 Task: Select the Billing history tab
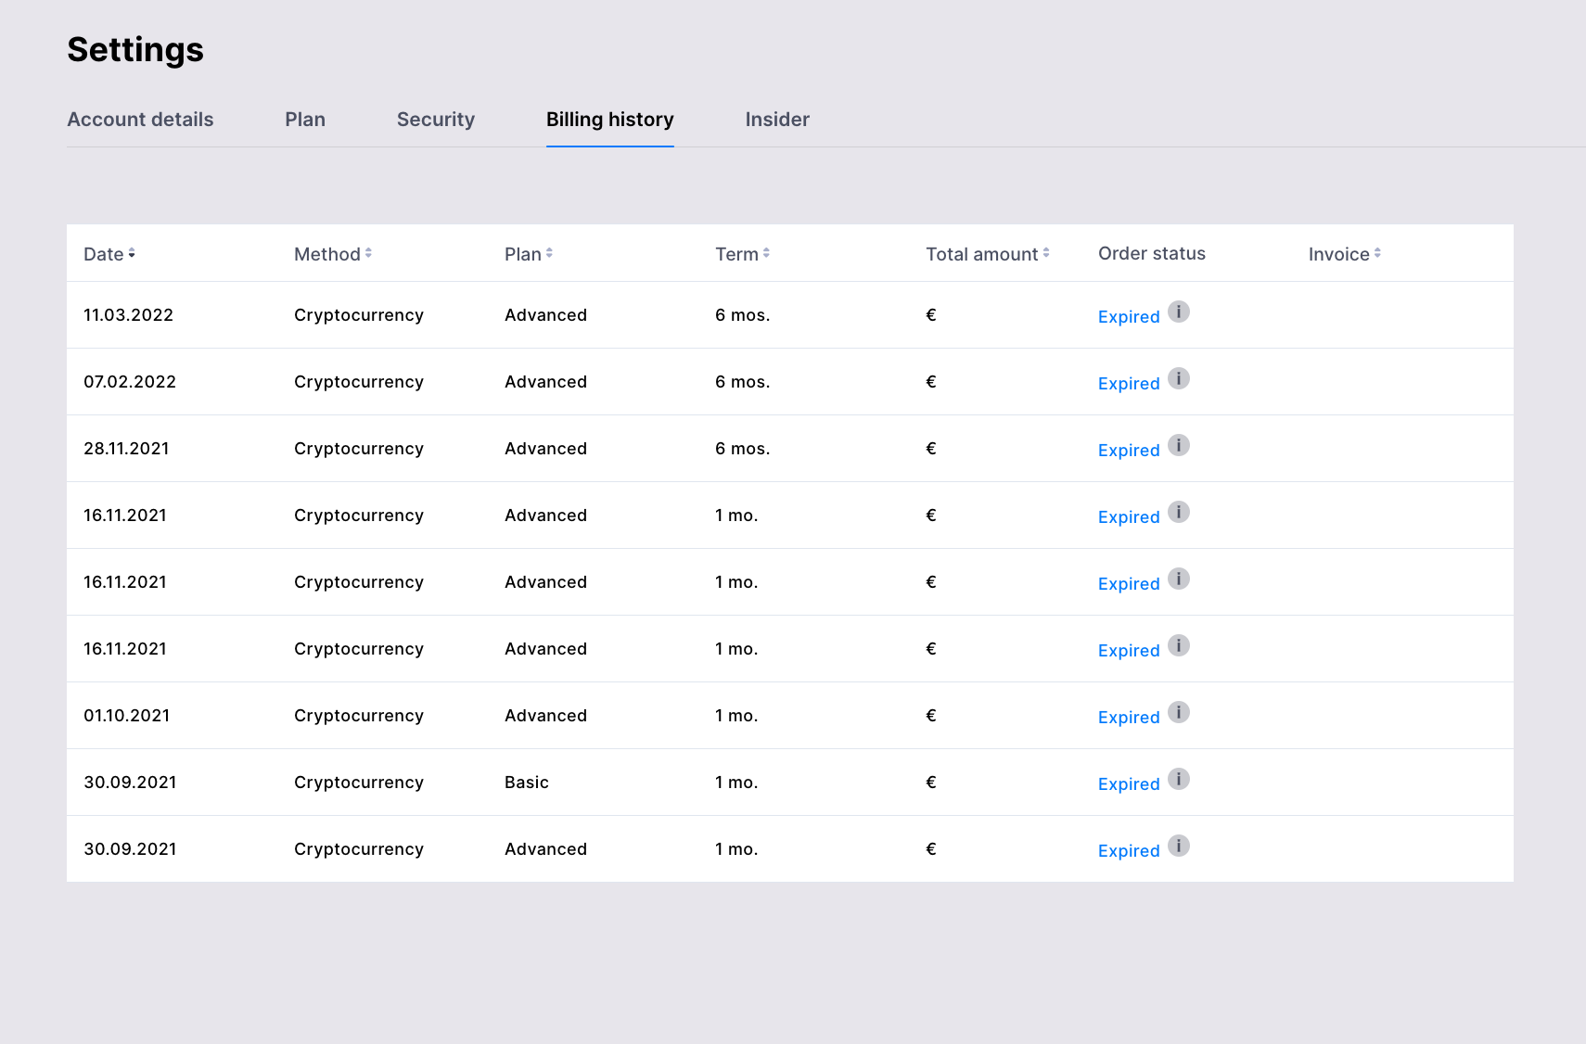609,120
